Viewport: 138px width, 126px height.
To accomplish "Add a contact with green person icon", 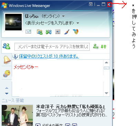I will pyautogui.click(x=96, y=46).
